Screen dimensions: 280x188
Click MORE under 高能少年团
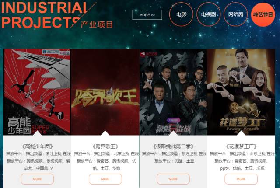click(x=37, y=179)
